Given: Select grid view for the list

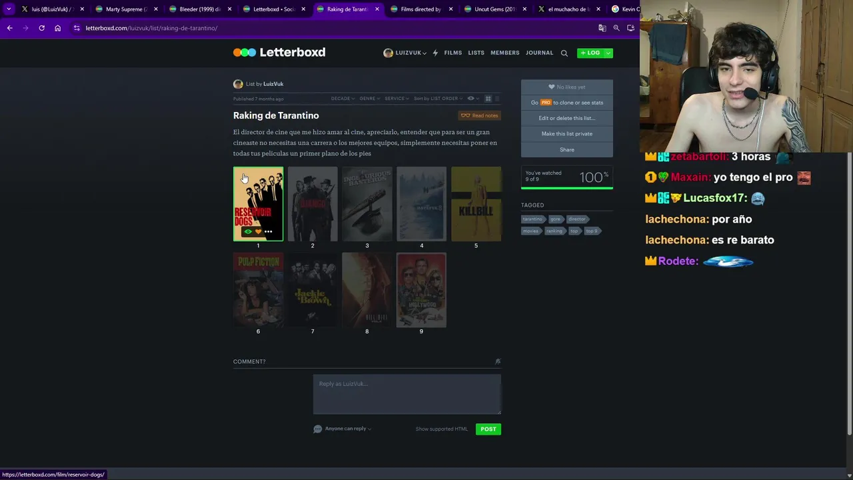Looking at the screenshot, I should pyautogui.click(x=488, y=99).
